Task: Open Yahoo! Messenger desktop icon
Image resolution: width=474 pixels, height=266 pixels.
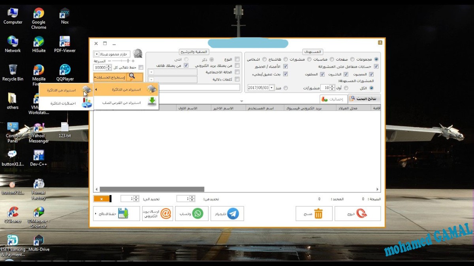Action: (x=39, y=133)
